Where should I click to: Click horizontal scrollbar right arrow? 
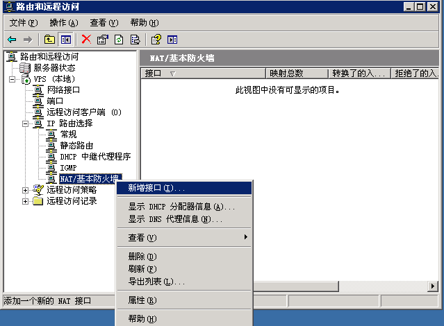point(433,286)
